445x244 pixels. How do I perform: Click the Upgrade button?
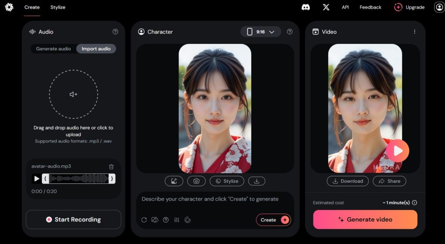click(x=409, y=7)
